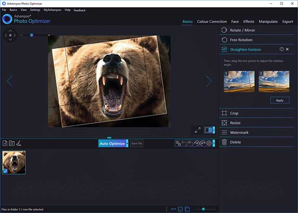The image size is (298, 213).
Task: Click the Crop frame icon
Action: coord(224,113)
